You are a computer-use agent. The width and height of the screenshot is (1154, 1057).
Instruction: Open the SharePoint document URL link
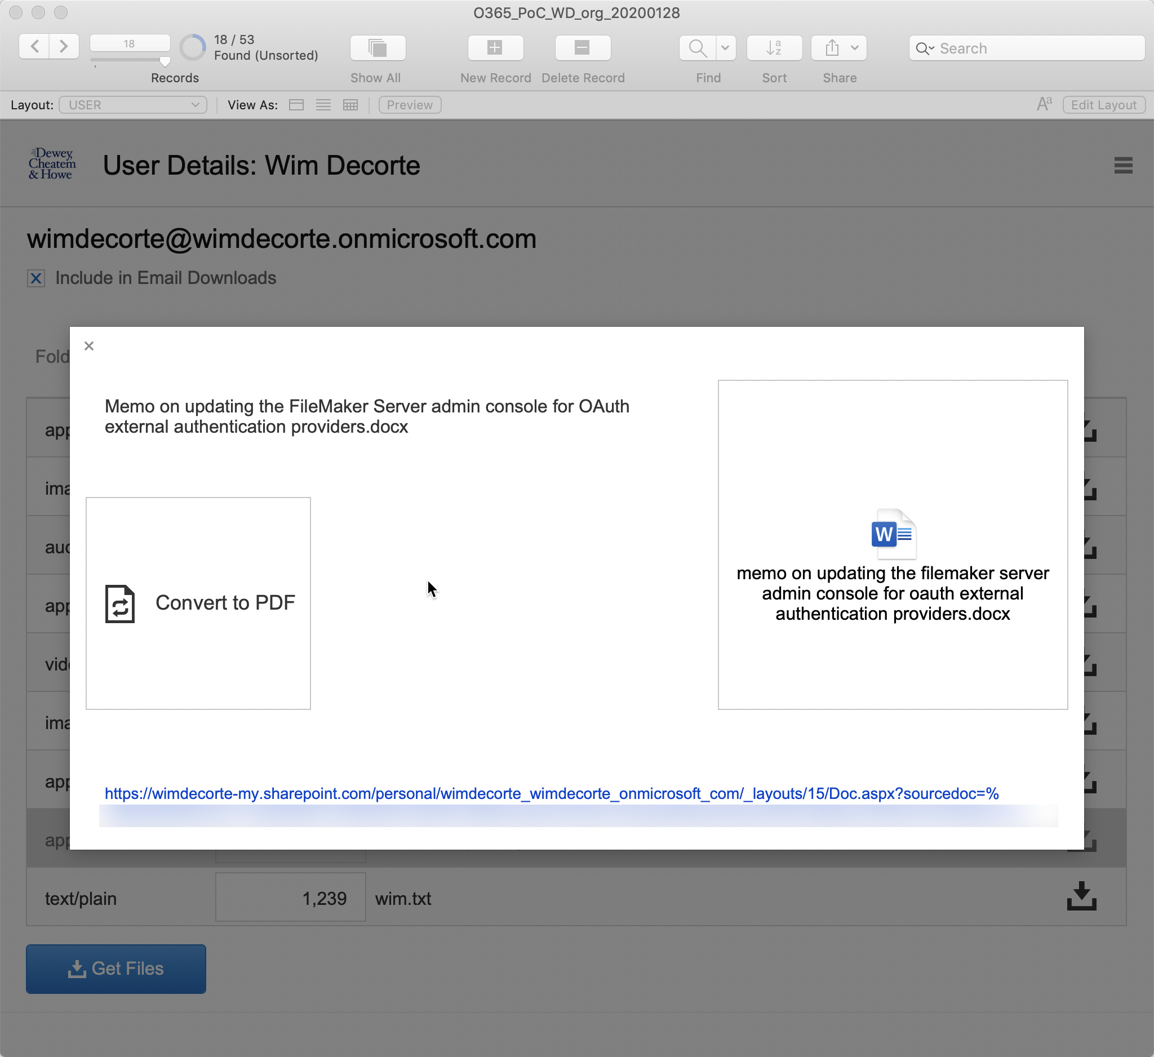coord(551,793)
